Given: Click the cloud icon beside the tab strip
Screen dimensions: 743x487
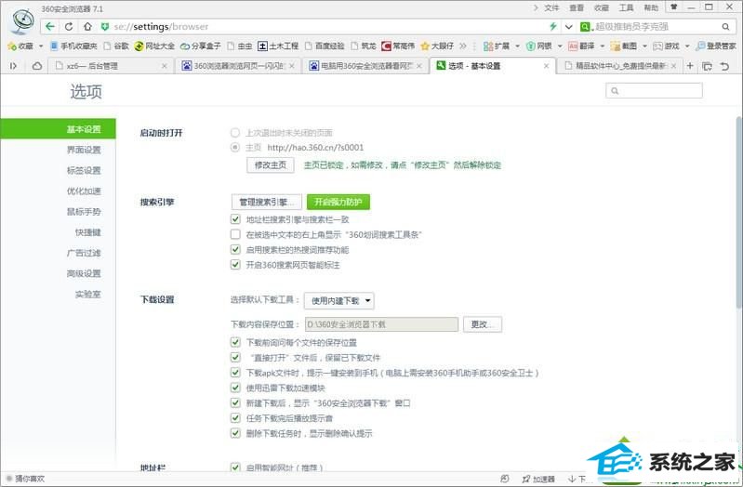Looking at the screenshot, I should (37, 66).
